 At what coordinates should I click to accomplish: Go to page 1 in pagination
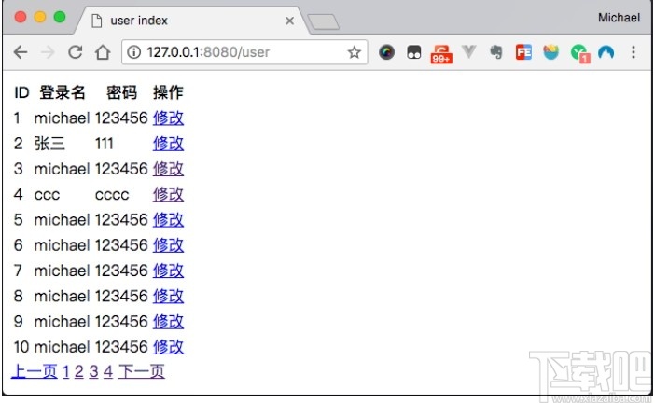pos(65,371)
